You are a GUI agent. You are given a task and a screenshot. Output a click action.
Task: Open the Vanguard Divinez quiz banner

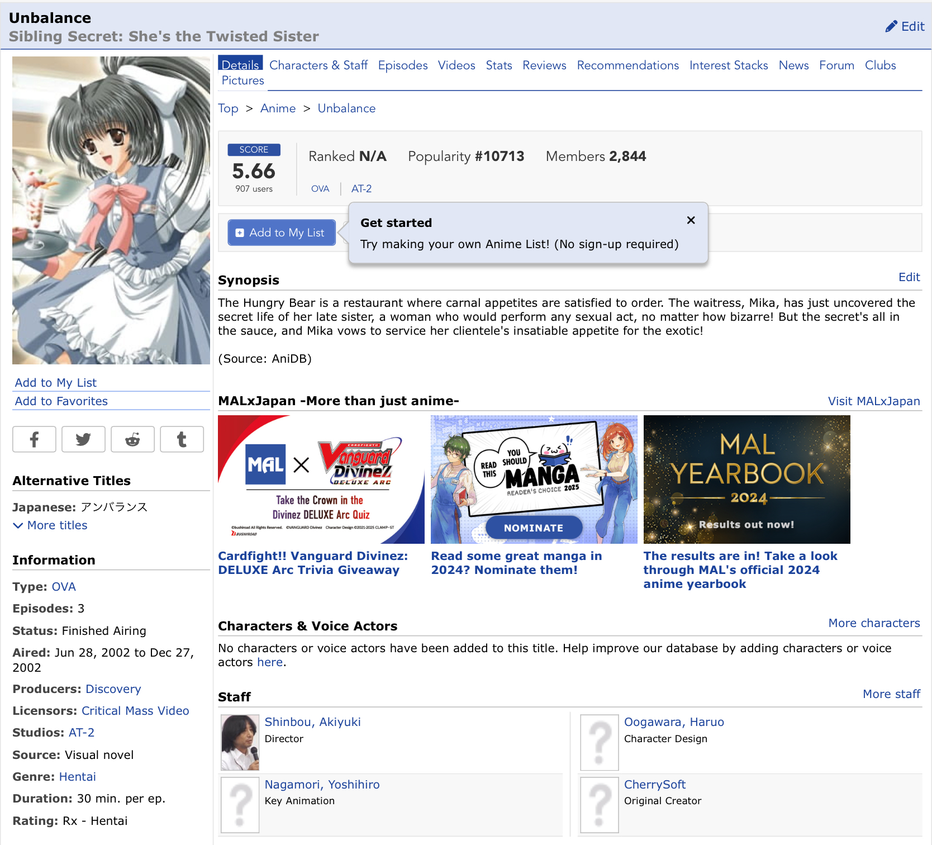click(321, 480)
